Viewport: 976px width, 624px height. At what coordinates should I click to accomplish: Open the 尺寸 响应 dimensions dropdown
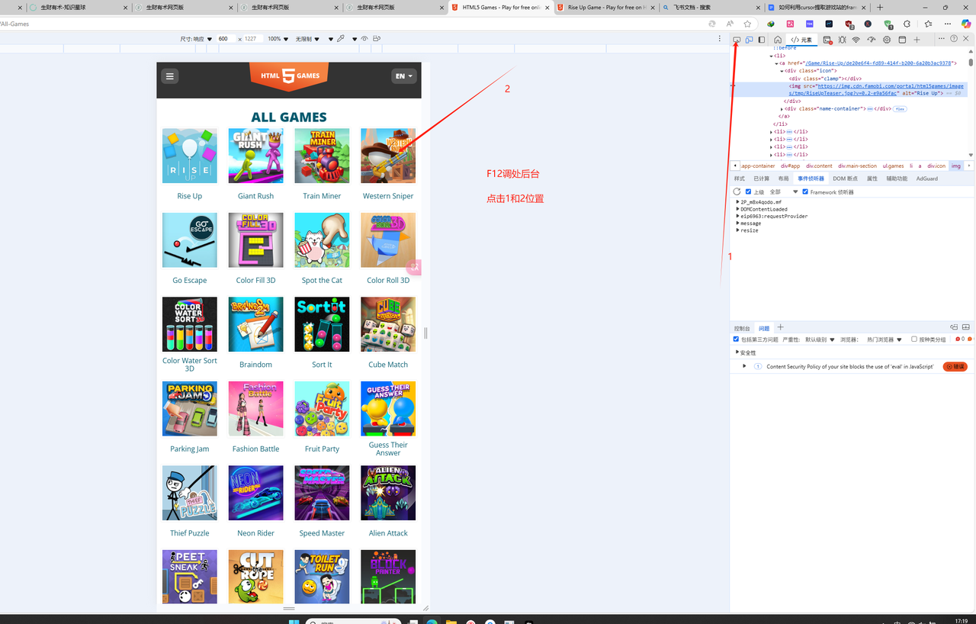point(197,39)
